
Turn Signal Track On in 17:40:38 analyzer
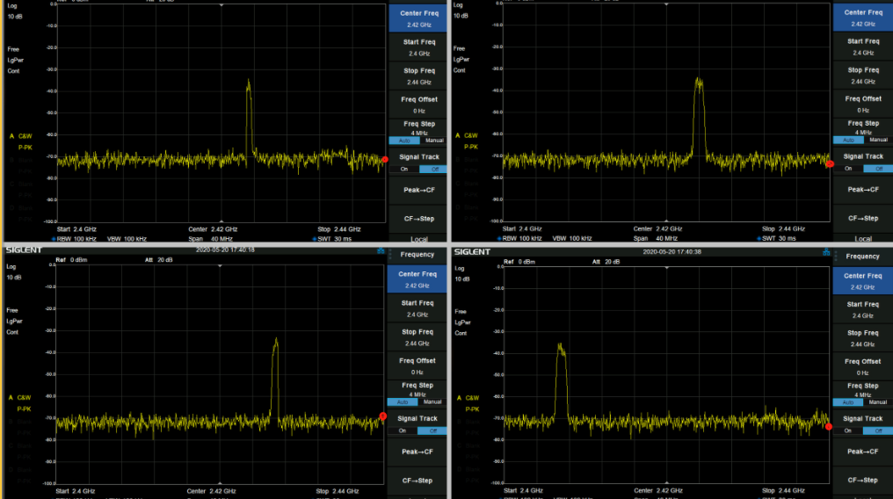pos(848,430)
